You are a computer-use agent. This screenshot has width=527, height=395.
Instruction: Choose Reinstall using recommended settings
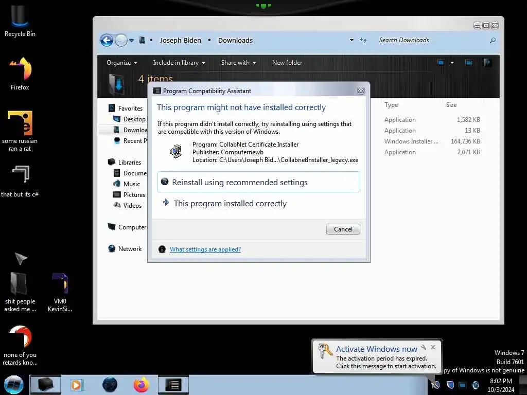coord(258,182)
